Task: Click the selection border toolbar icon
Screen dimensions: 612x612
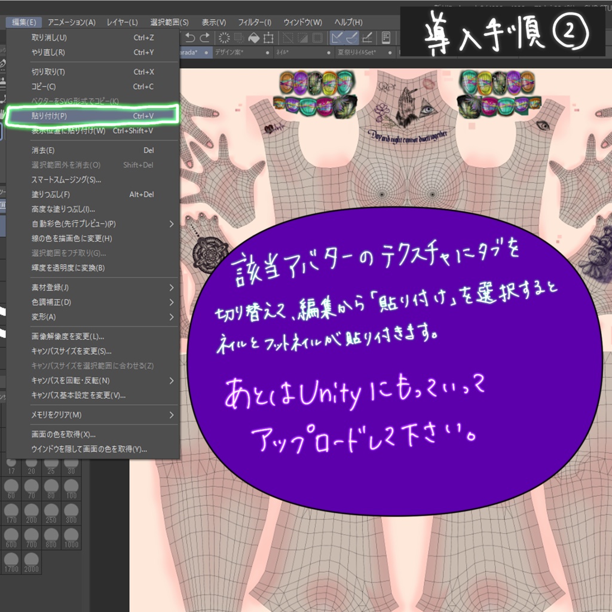Action: click(317, 37)
